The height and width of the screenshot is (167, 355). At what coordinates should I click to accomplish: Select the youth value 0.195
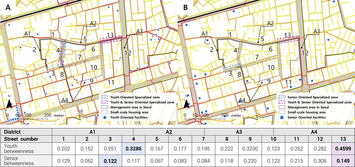pos(204,148)
